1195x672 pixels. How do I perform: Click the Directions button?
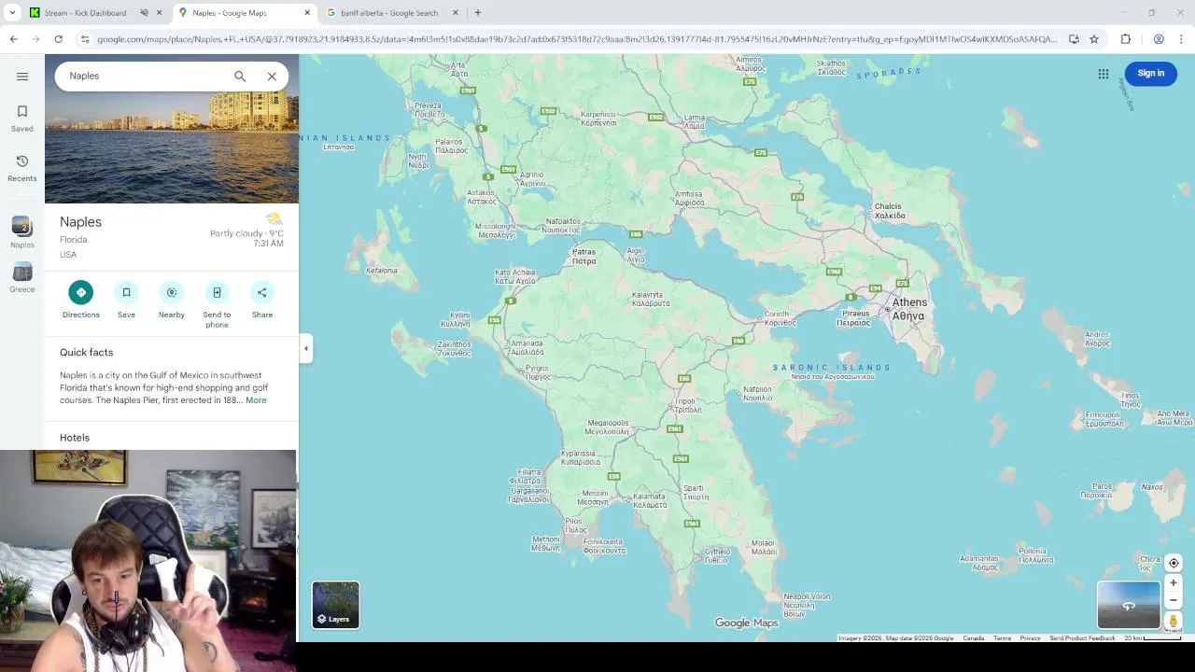pyautogui.click(x=81, y=300)
